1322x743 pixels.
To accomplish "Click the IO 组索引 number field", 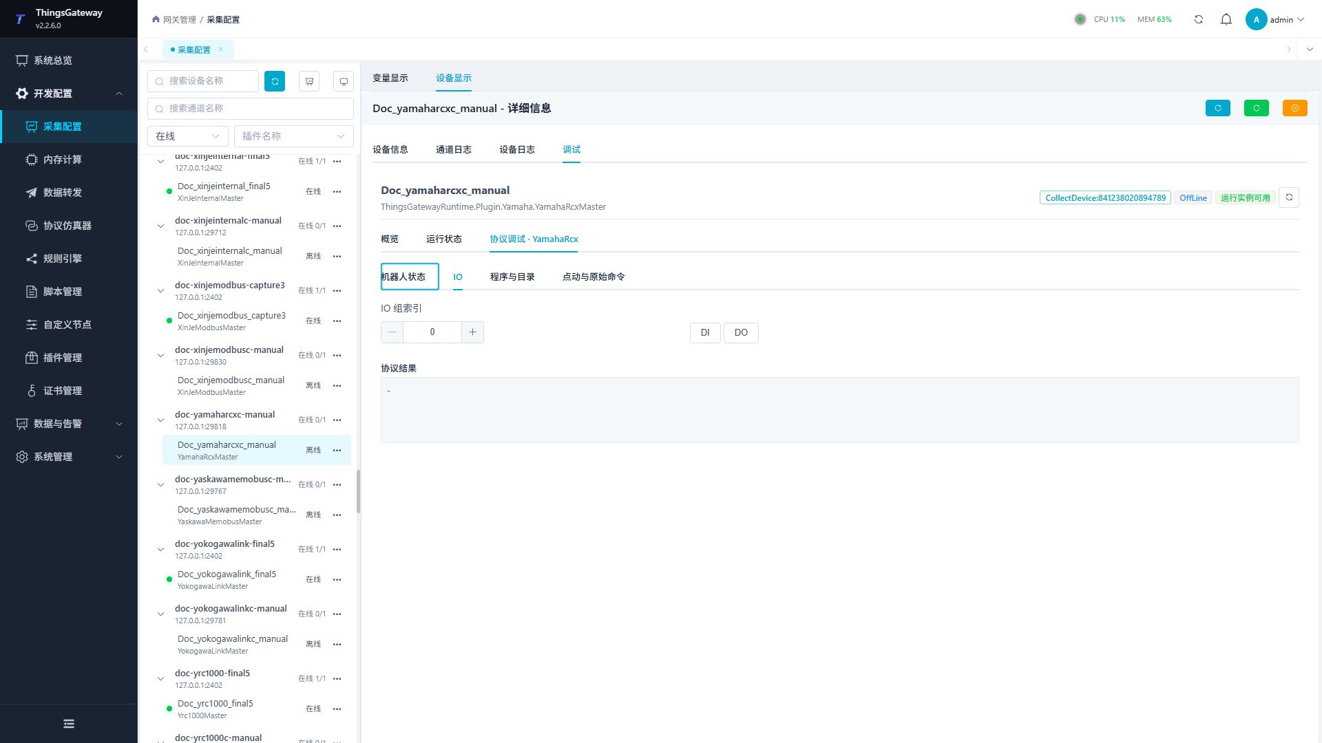I will tap(432, 332).
